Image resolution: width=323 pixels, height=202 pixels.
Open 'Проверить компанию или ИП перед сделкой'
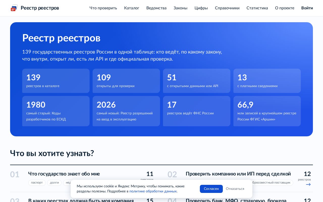tap(238, 174)
